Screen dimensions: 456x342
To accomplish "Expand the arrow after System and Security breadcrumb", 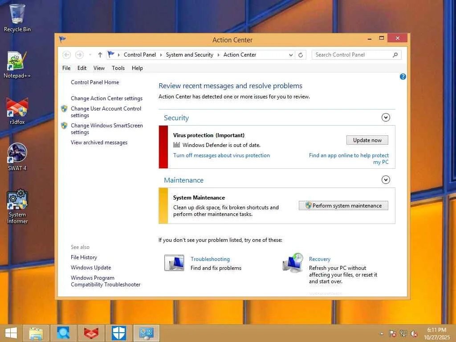I will coord(218,55).
